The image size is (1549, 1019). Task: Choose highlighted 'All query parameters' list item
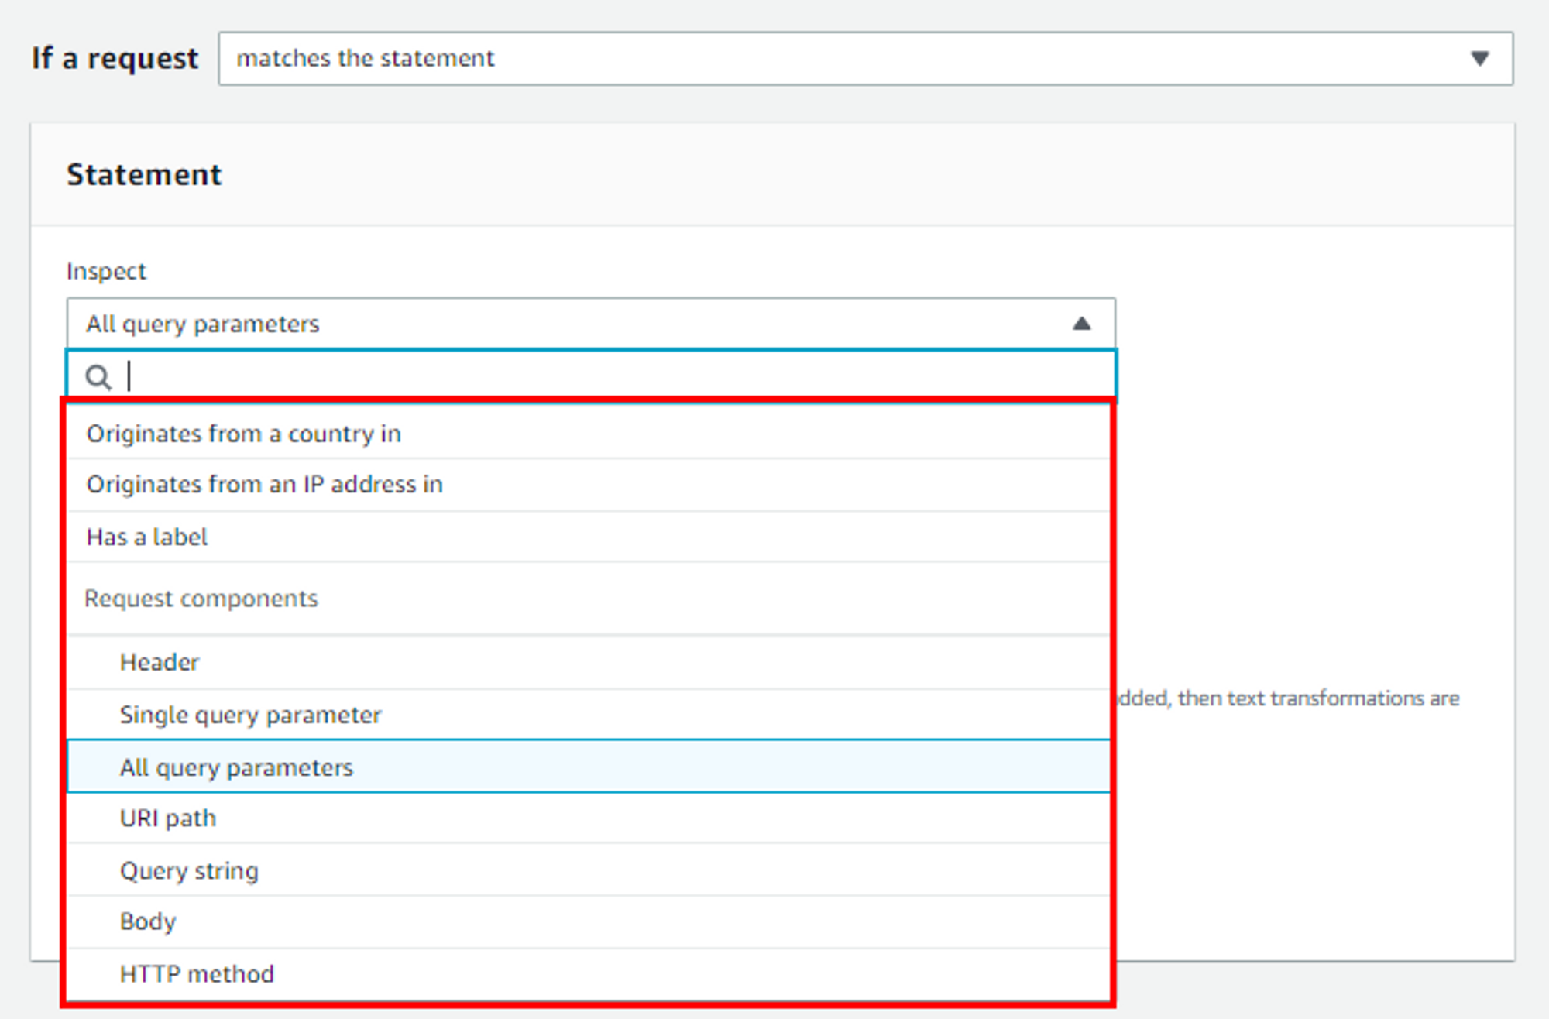pos(236,767)
